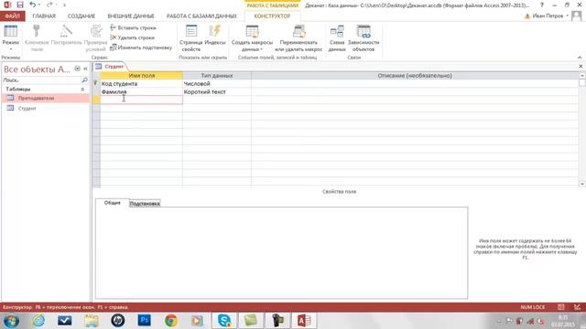Switch to СОЗДАНИЕ ribbon tab
This screenshot has height=329, width=586.
click(x=81, y=16)
